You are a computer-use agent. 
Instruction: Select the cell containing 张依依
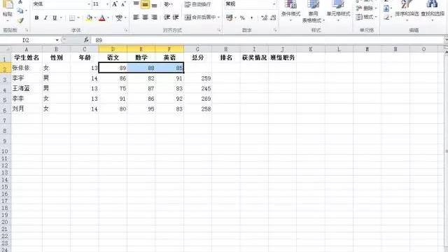point(27,68)
